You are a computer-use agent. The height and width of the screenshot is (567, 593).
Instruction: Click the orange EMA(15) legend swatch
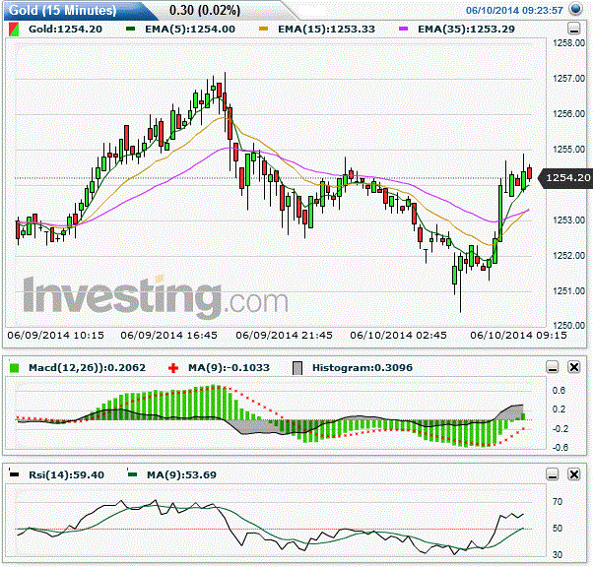[x=264, y=29]
